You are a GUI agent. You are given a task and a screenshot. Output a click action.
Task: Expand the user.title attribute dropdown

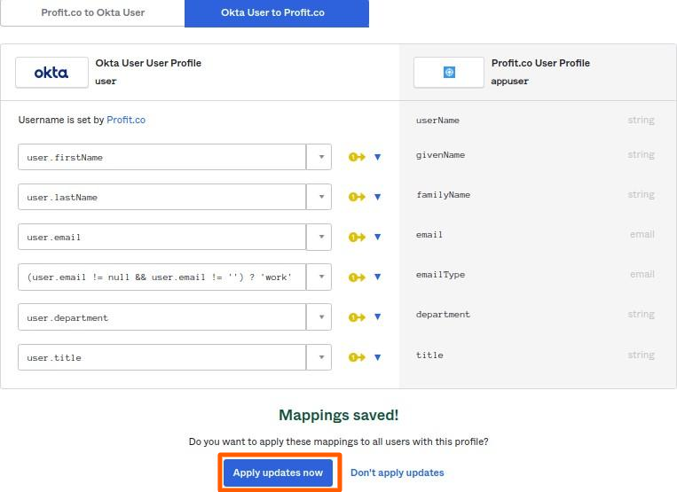[x=319, y=357]
